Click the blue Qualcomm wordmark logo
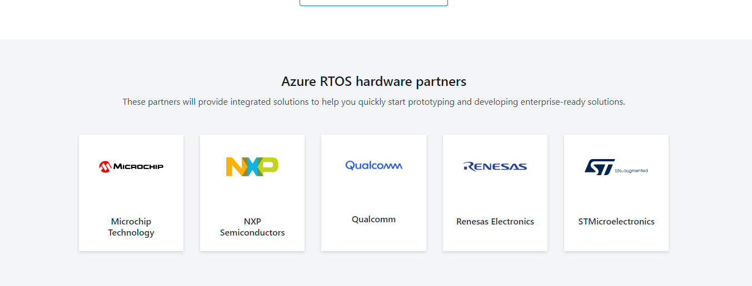Viewport: 752px width, 286px height. point(373,165)
